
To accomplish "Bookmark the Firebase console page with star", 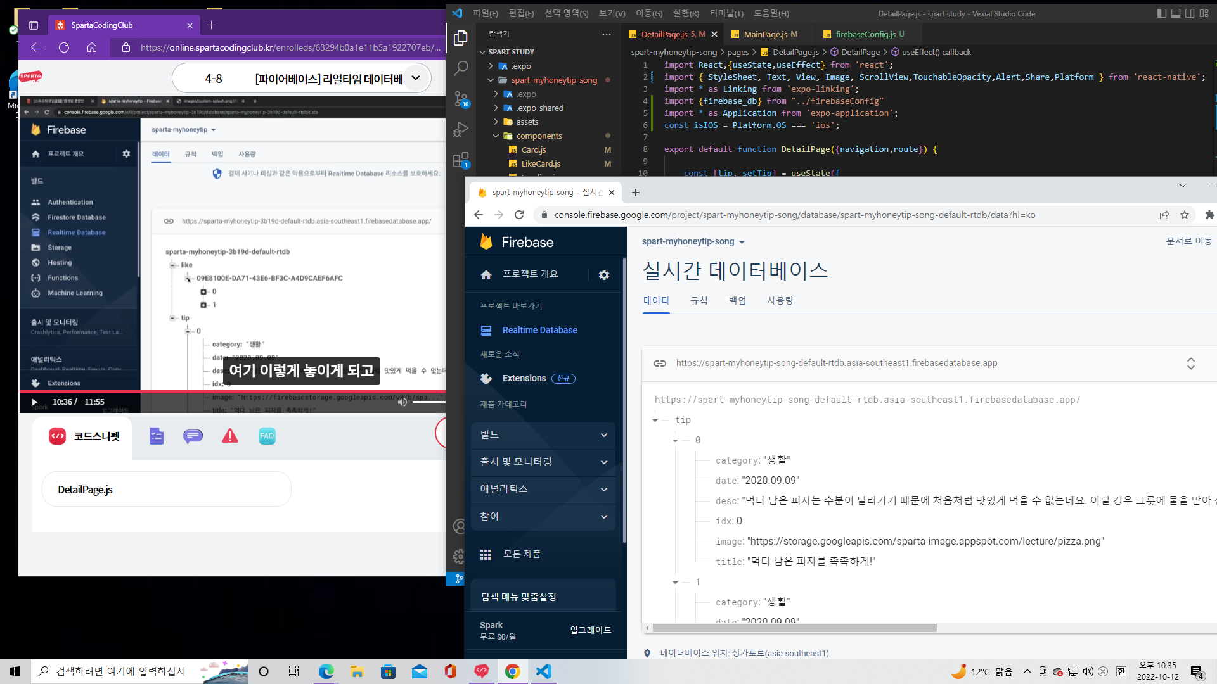I will click(1185, 215).
